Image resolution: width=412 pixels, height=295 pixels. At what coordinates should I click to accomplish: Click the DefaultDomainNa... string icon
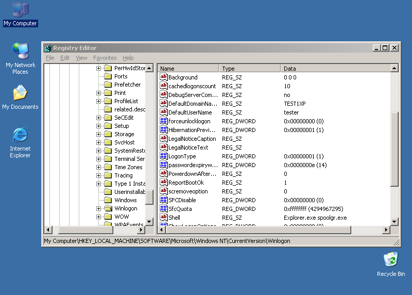click(163, 104)
